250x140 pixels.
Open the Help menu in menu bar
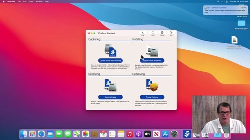(x=46, y=2)
